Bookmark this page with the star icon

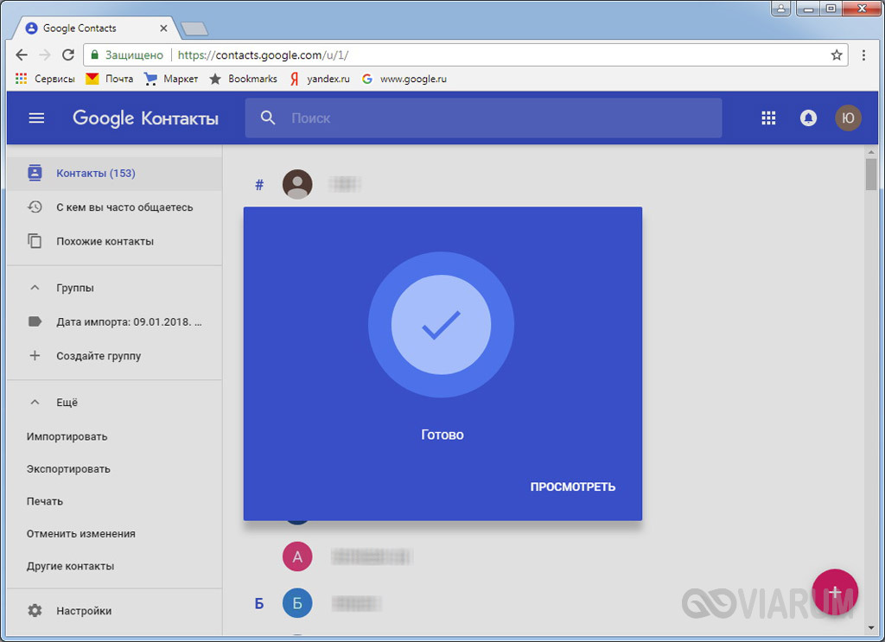(x=837, y=55)
